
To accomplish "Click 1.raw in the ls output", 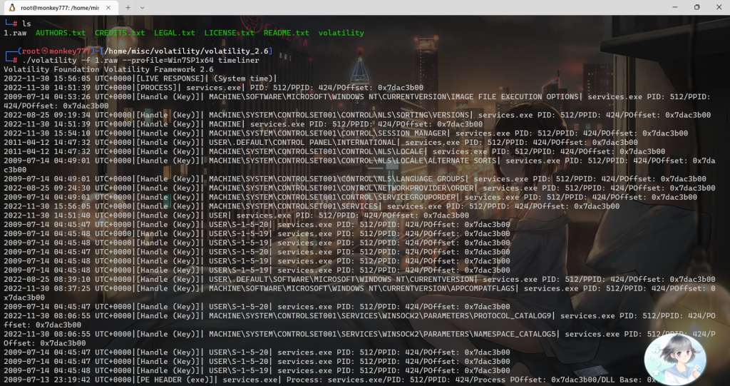I will click(16, 33).
